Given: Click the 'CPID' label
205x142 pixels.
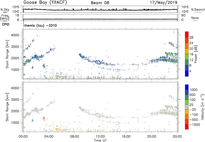Looking at the screenshot, I should click(x=6, y=24).
